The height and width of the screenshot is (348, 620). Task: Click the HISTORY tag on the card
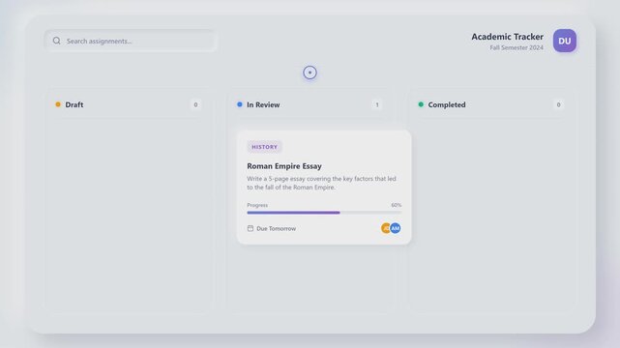[264, 147]
